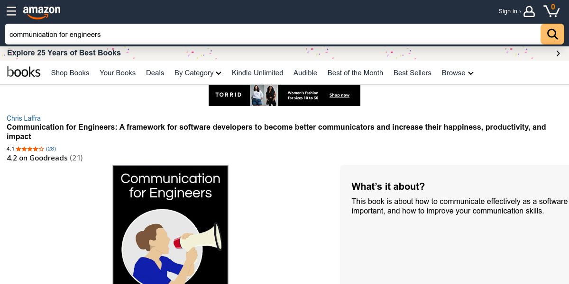Open the account person icon
The width and height of the screenshot is (569, 284).
click(529, 11)
